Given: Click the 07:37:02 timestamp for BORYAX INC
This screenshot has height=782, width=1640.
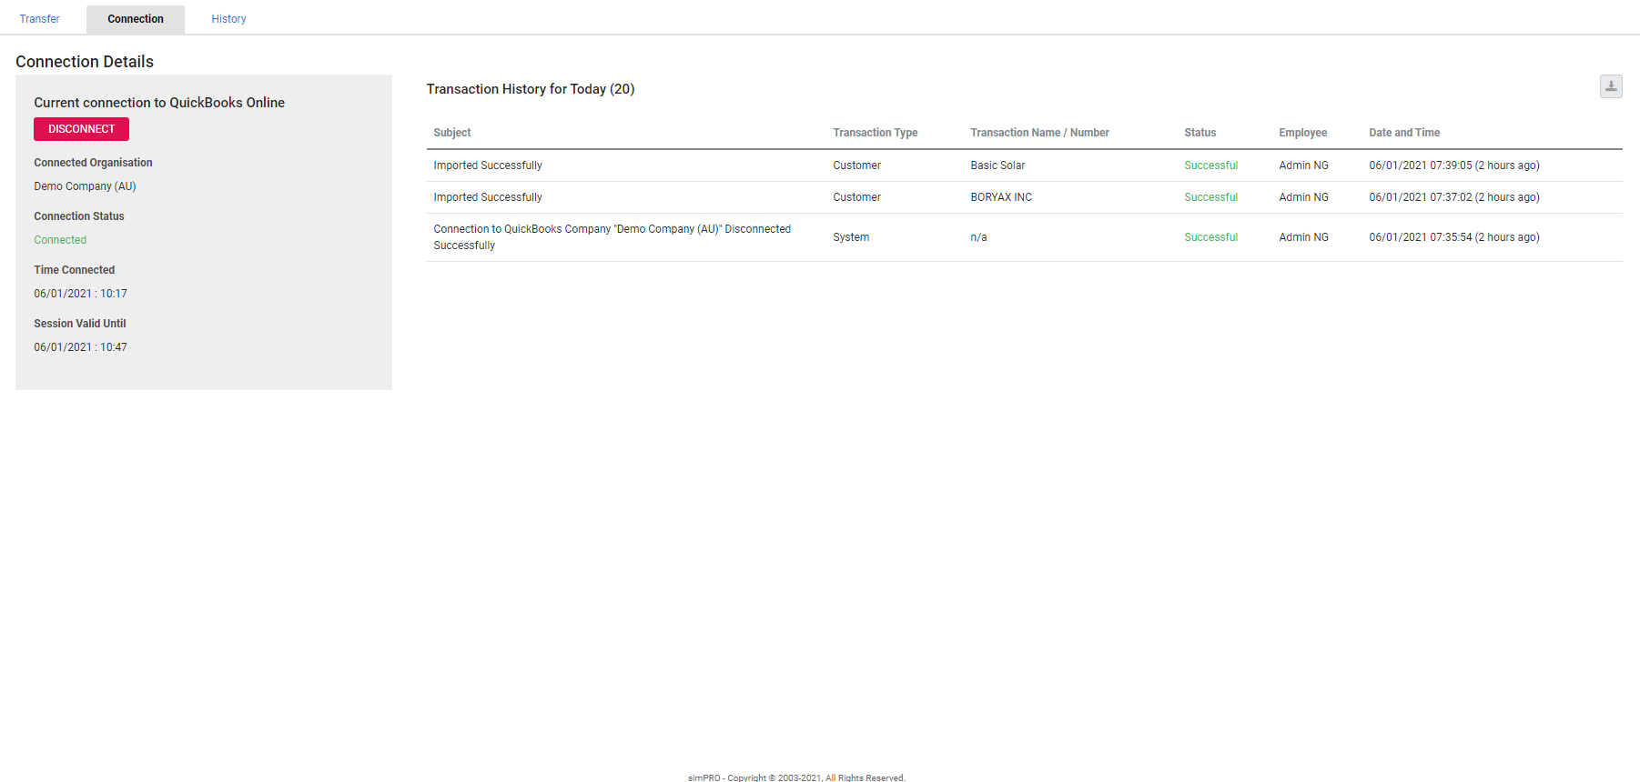Looking at the screenshot, I should pyautogui.click(x=1453, y=197).
